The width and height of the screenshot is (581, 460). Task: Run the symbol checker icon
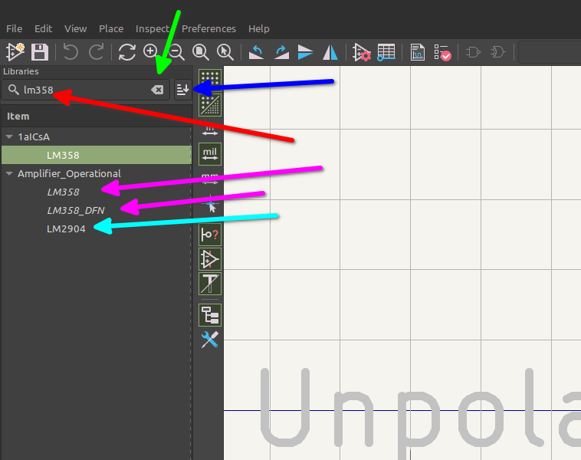442,52
